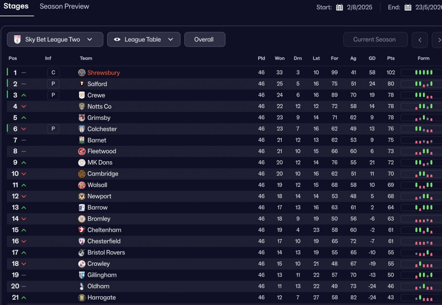Click the Start date calendar icon

click(339, 7)
